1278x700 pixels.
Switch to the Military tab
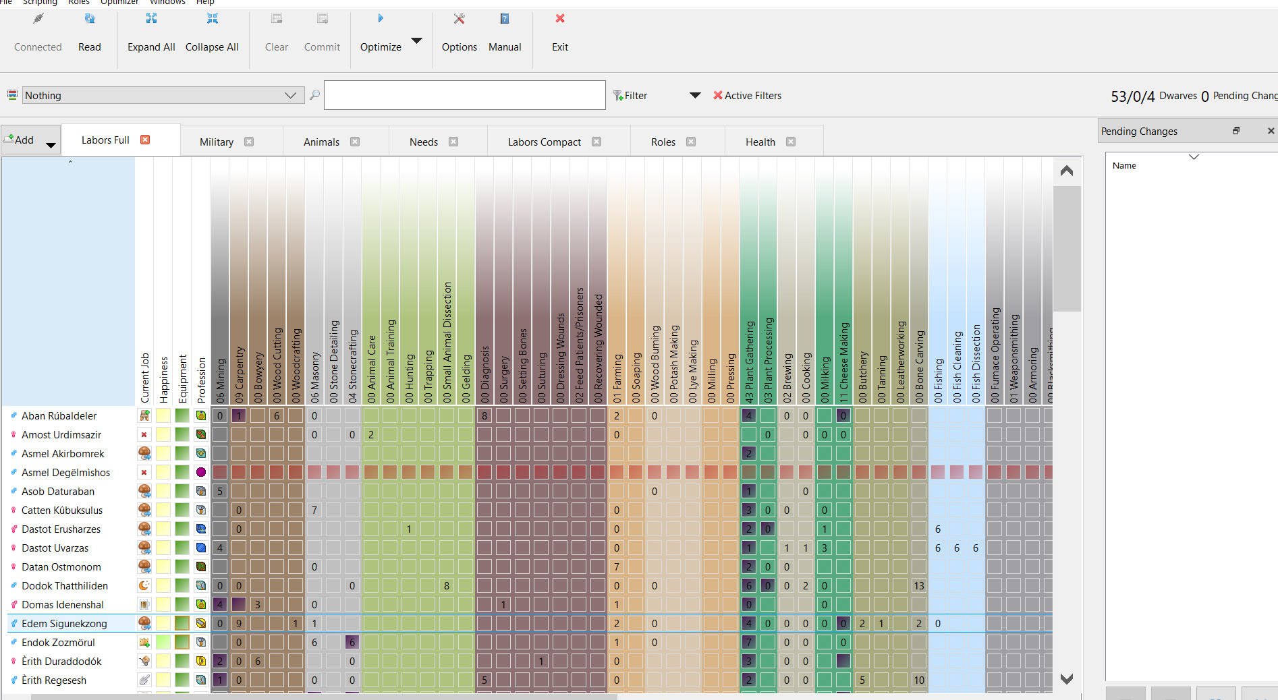tap(216, 142)
